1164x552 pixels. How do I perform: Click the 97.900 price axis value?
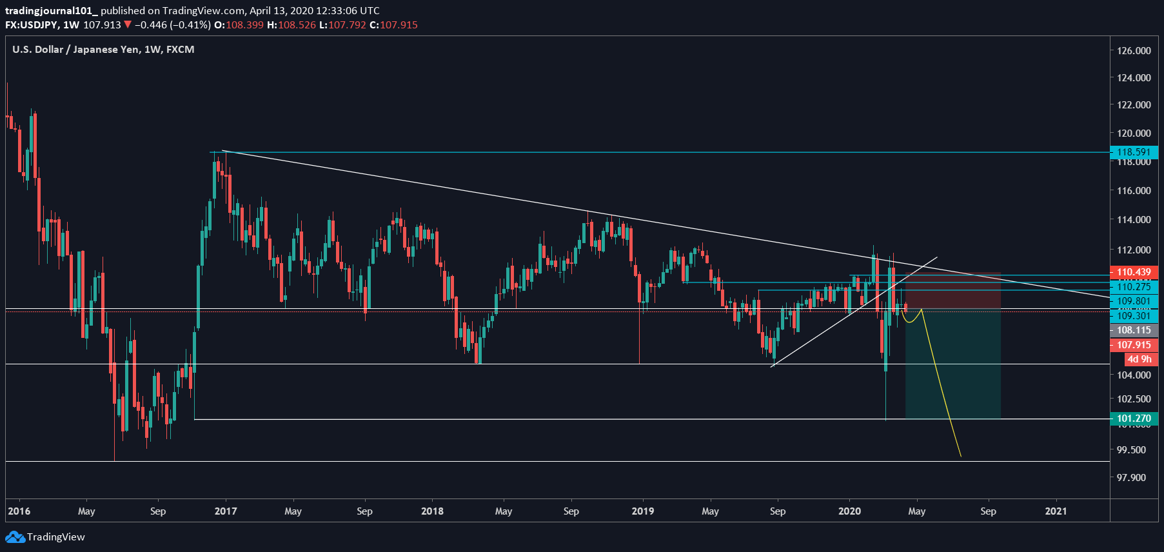[x=1131, y=477]
